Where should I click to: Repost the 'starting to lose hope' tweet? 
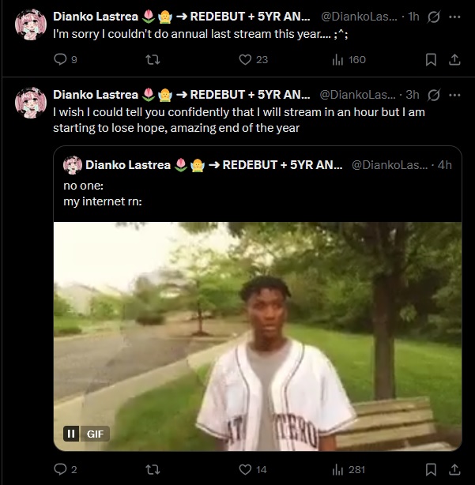point(153,469)
